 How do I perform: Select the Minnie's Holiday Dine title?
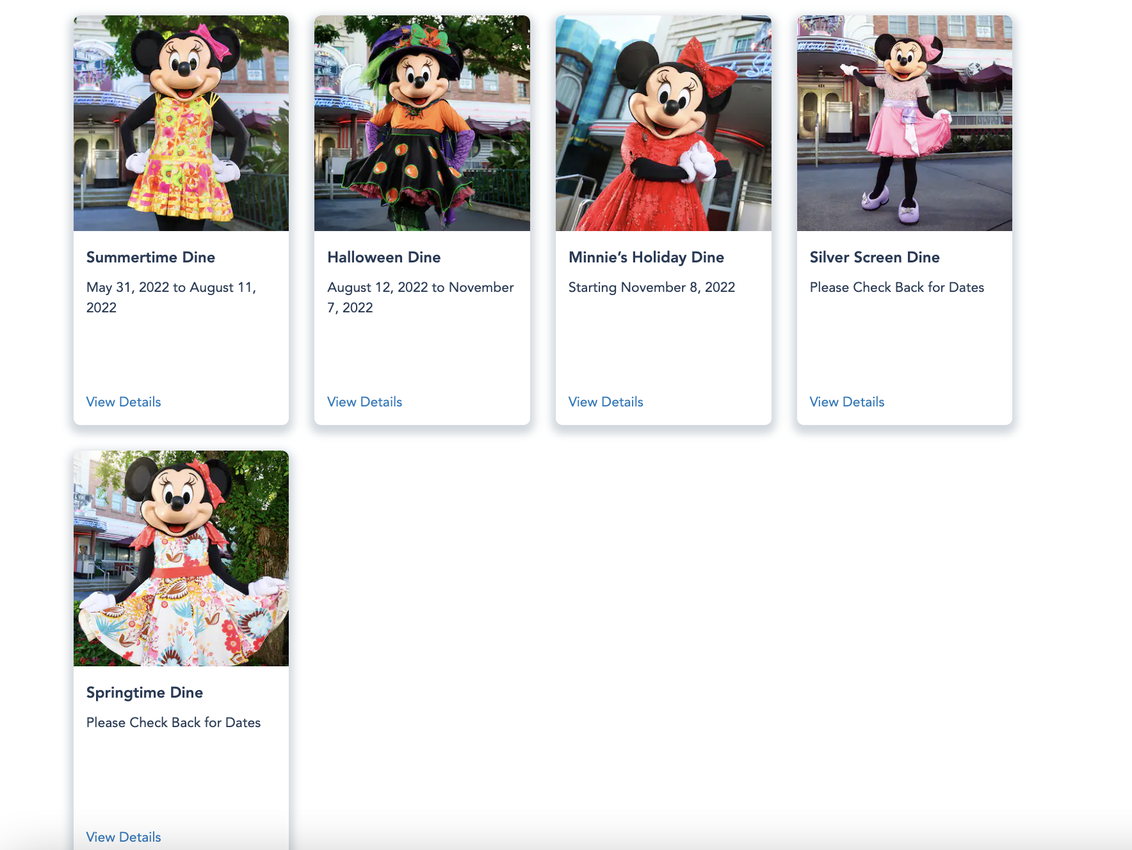tap(646, 257)
